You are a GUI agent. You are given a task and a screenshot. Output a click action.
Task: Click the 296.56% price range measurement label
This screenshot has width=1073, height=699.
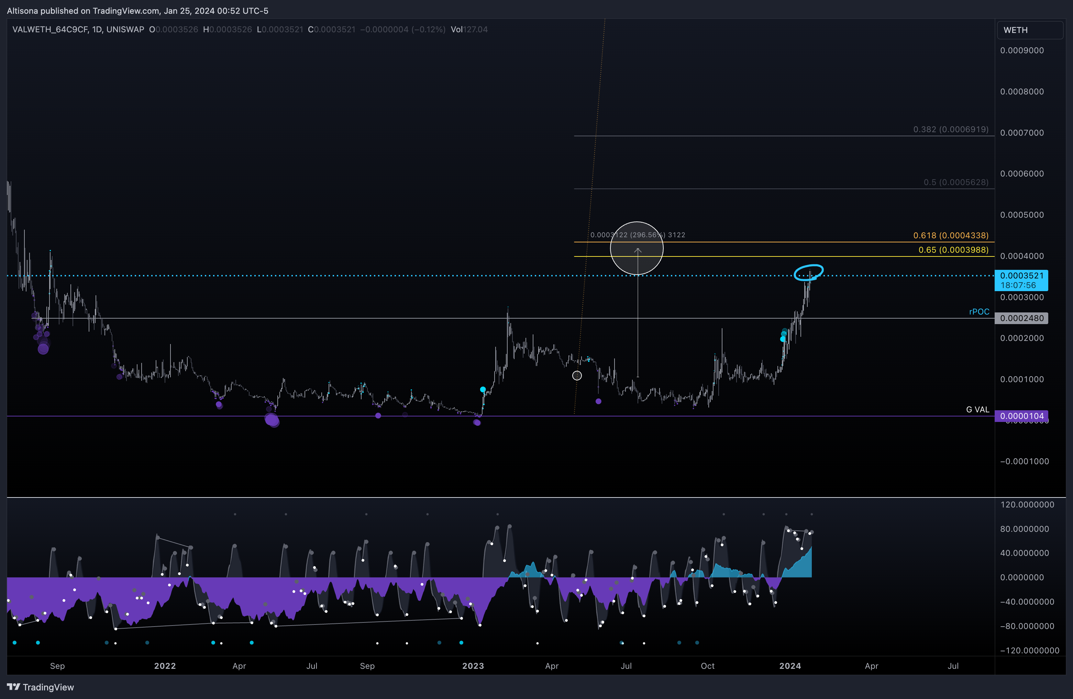(x=638, y=234)
